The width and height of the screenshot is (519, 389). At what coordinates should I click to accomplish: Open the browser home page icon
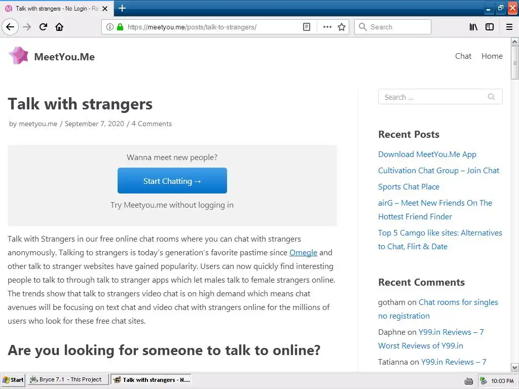coord(59,27)
